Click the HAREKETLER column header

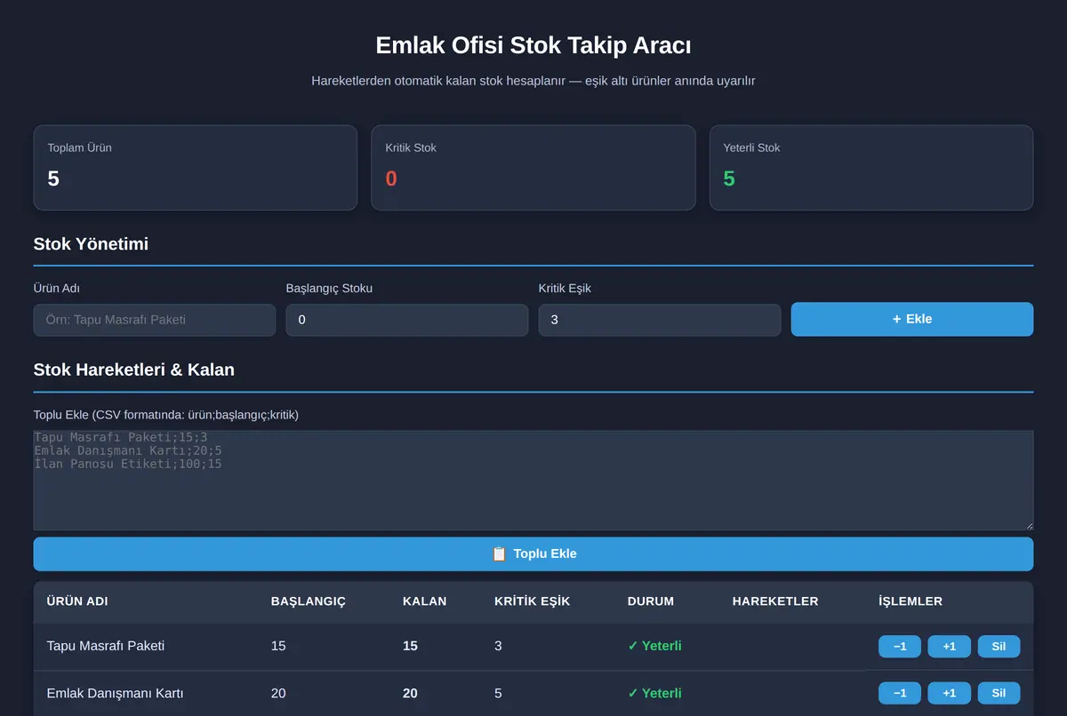(x=775, y=601)
